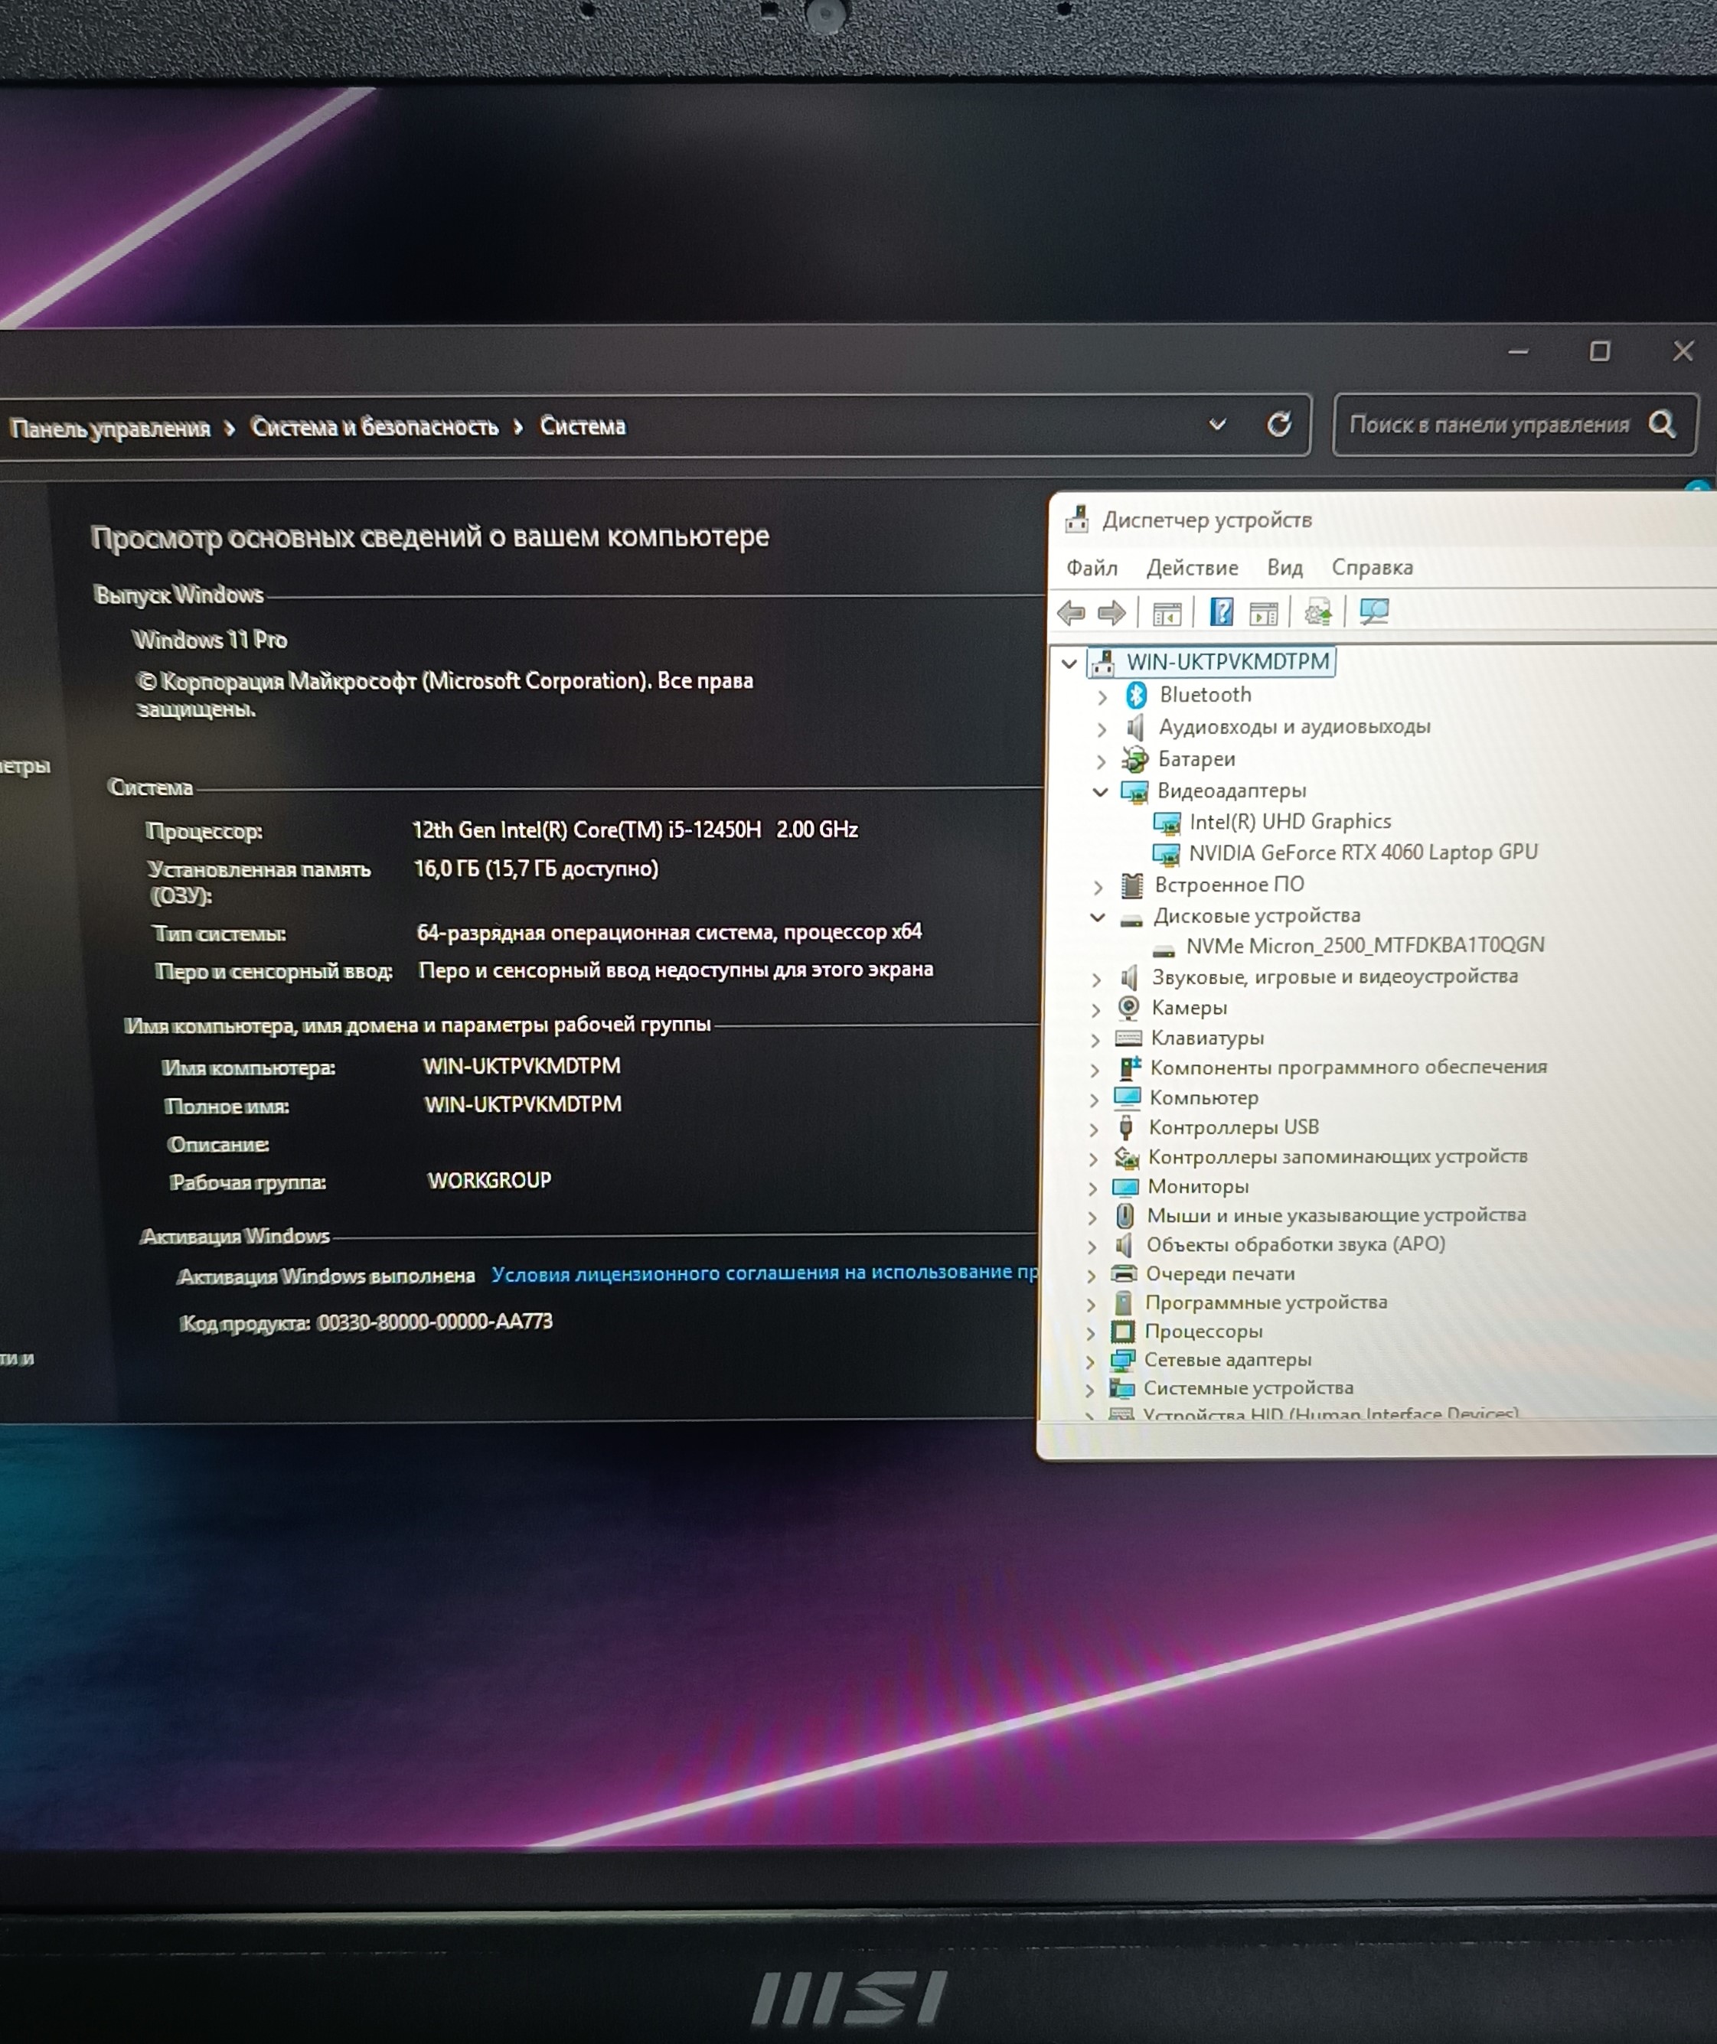Image resolution: width=1717 pixels, height=2044 pixels.
Task: Expand Объекты обработки звука (APO)
Action: [1092, 1247]
